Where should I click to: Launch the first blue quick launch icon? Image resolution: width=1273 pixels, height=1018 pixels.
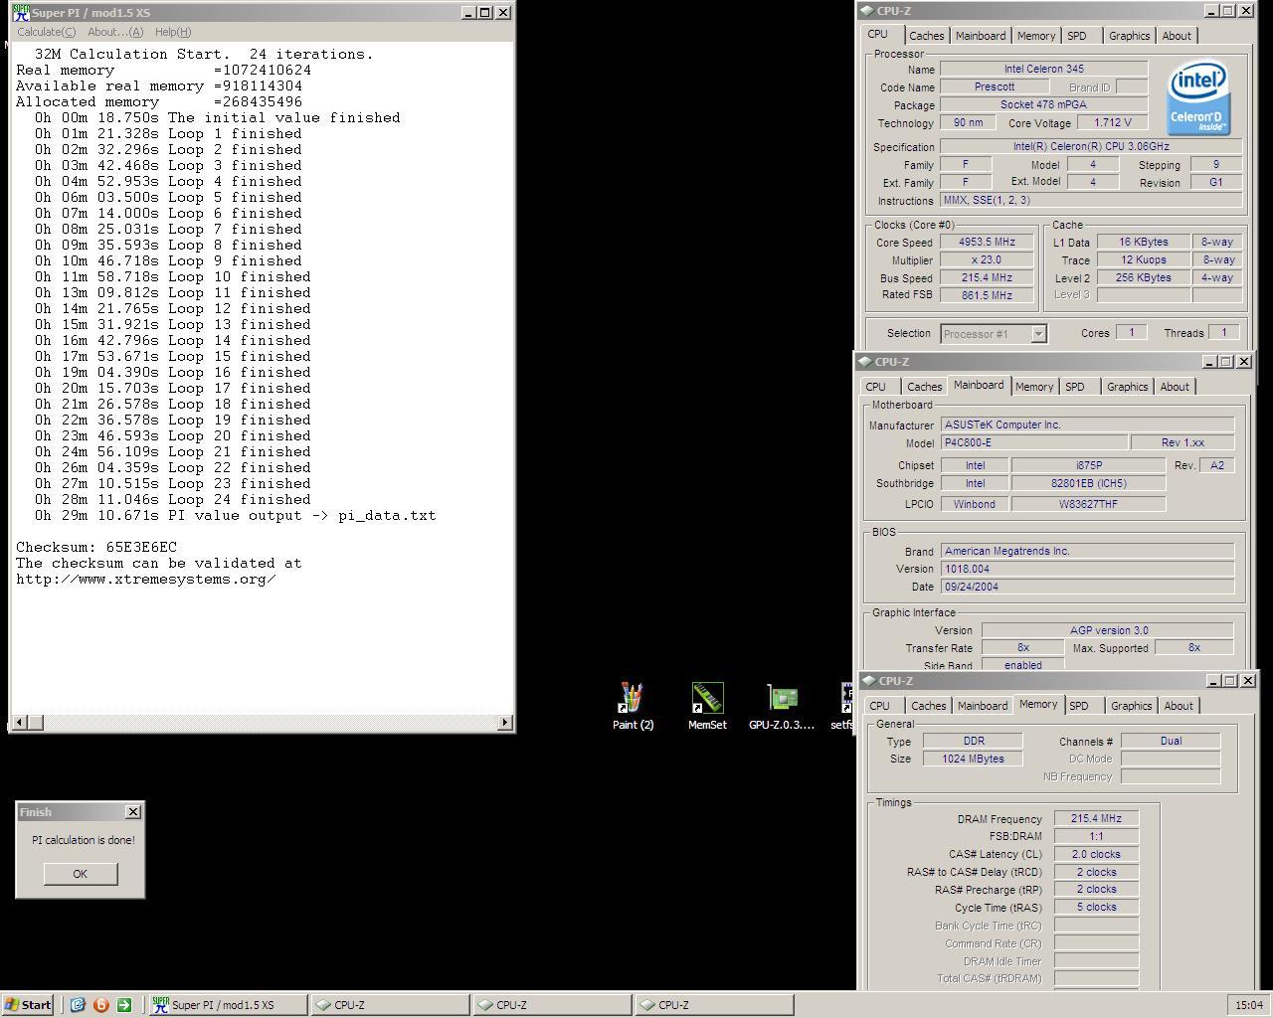[x=78, y=1005]
